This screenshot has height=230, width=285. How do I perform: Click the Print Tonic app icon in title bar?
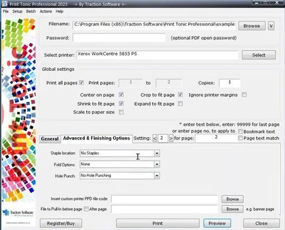[x=4, y=3]
